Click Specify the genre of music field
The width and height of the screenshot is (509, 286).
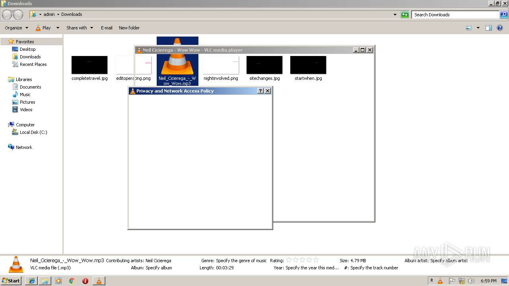point(241,261)
